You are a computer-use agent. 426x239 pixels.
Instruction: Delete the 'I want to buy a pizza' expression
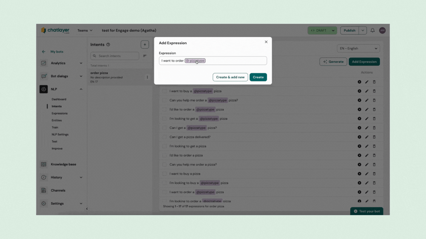point(374,174)
